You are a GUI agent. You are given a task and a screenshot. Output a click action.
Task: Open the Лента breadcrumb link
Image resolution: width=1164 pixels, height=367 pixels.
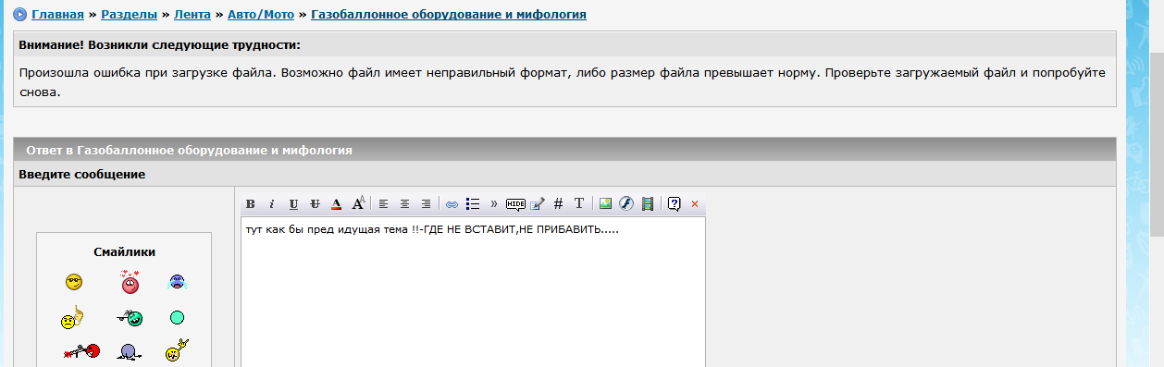point(193,15)
